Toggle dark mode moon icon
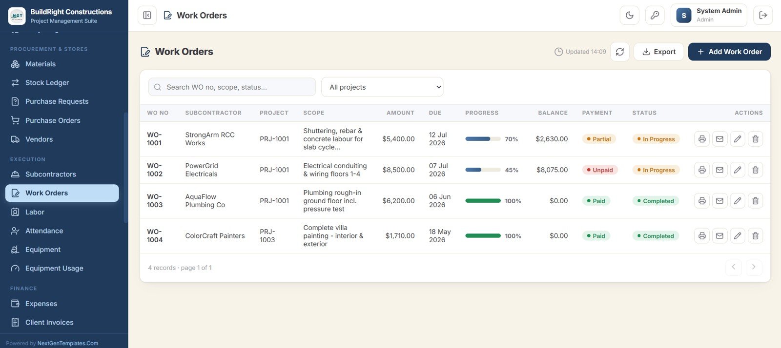The width and height of the screenshot is (781, 348). point(630,15)
